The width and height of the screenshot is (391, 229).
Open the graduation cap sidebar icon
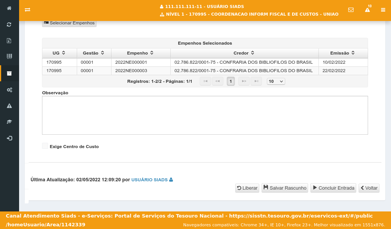(x=9, y=122)
